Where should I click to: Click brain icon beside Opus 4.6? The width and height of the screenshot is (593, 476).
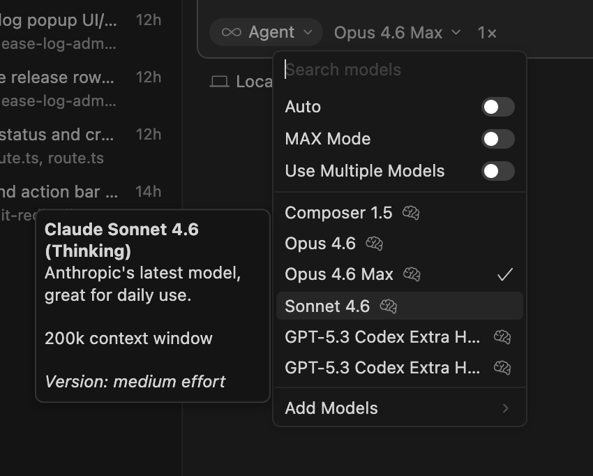click(x=375, y=244)
